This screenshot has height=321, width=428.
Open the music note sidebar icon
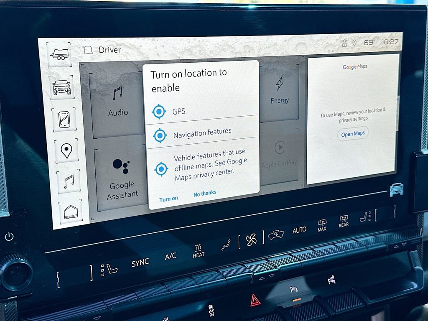(69, 181)
